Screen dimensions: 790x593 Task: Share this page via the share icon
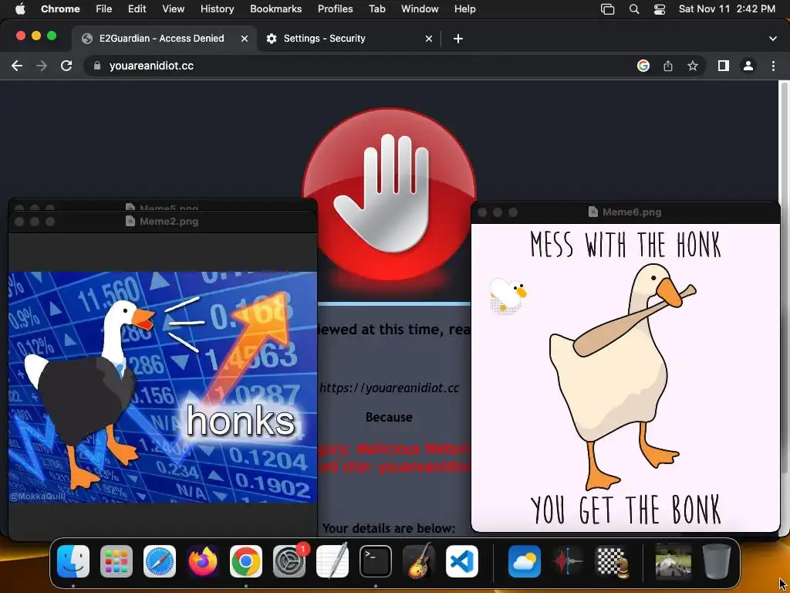(x=668, y=66)
